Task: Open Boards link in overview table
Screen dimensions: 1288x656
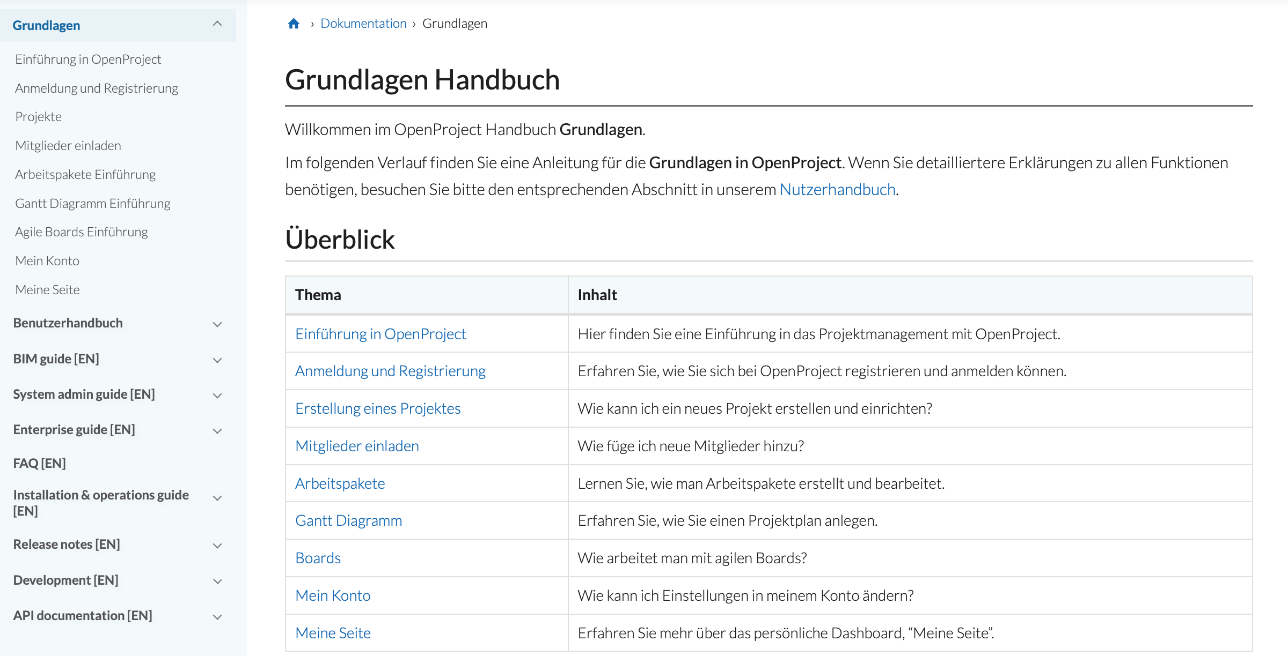Action: click(x=318, y=558)
